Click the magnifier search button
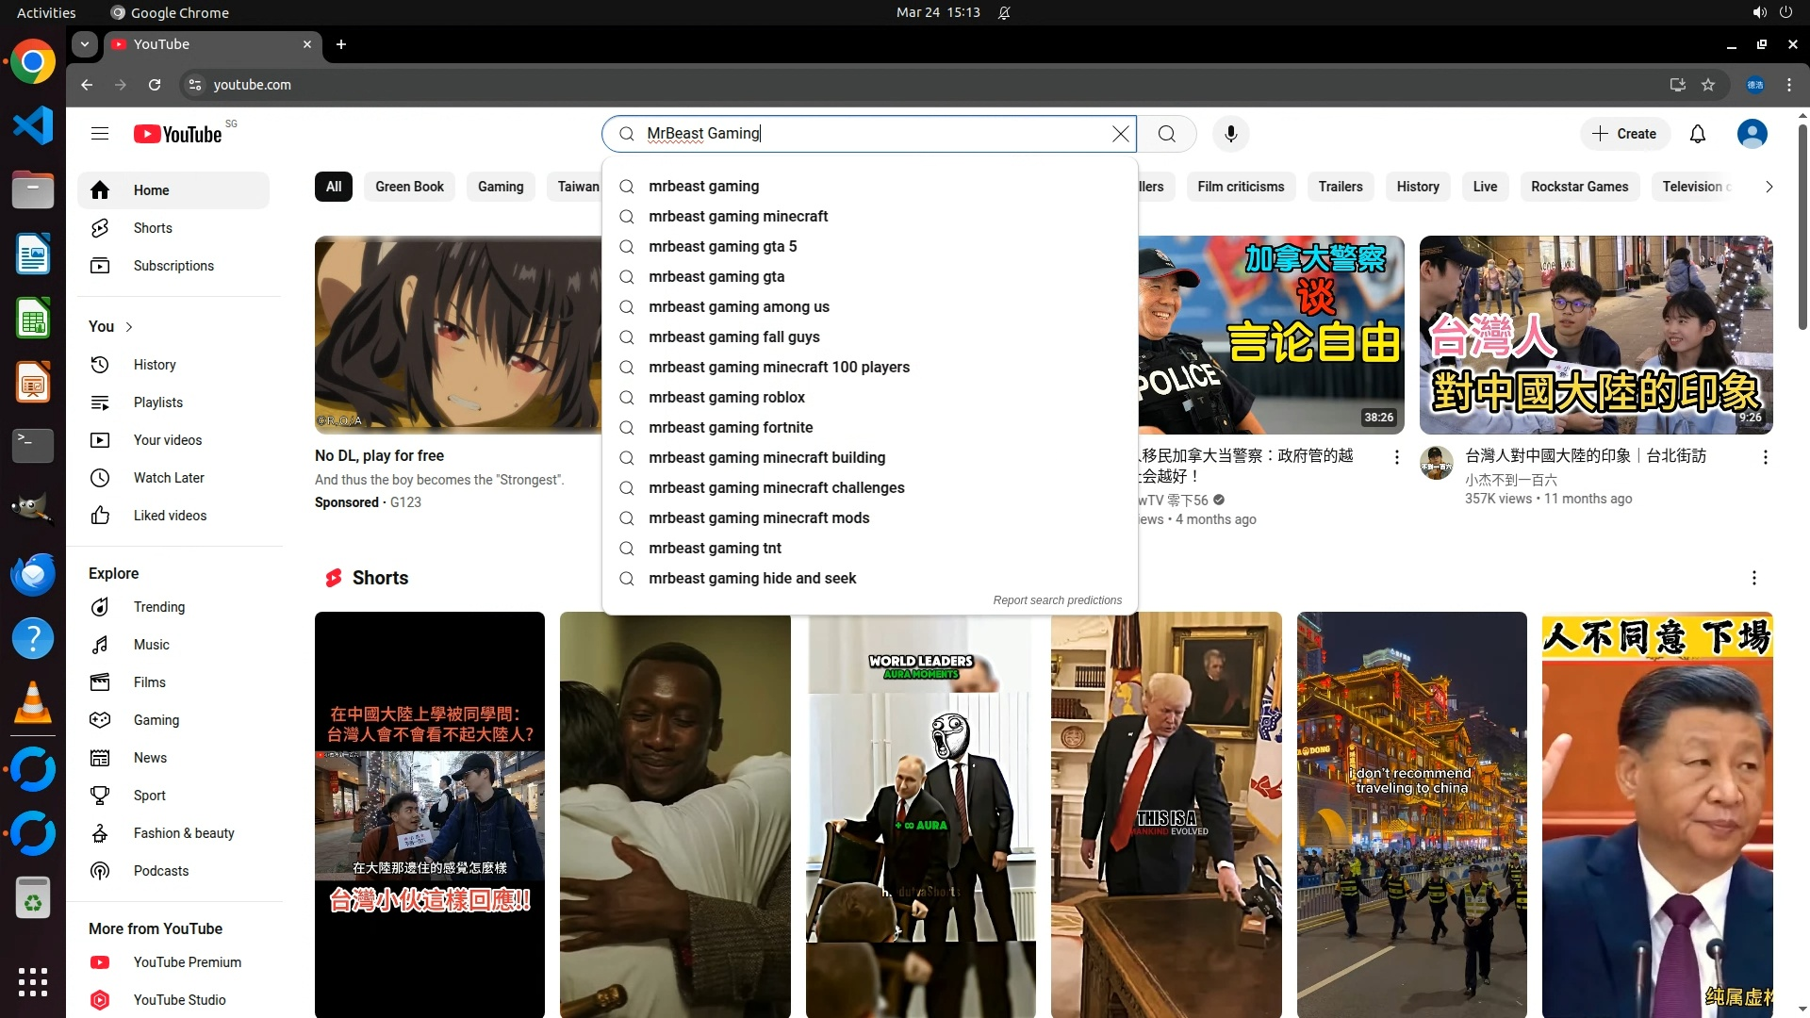 click(x=1166, y=134)
